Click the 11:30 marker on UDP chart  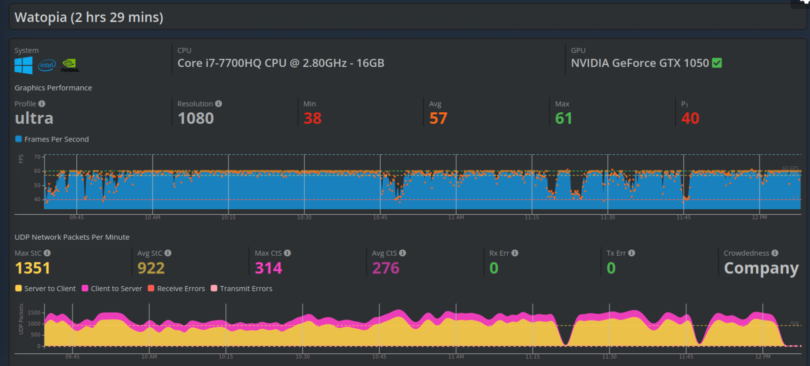point(609,356)
